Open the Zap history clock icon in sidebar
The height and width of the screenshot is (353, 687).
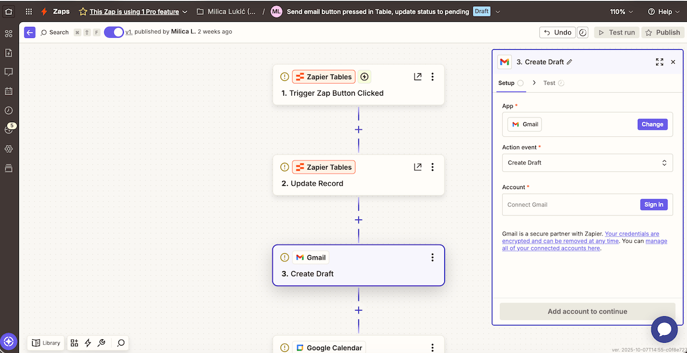8,109
